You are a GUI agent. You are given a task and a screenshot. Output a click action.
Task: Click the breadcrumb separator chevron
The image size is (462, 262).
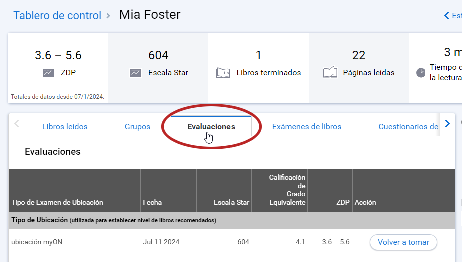coord(108,16)
